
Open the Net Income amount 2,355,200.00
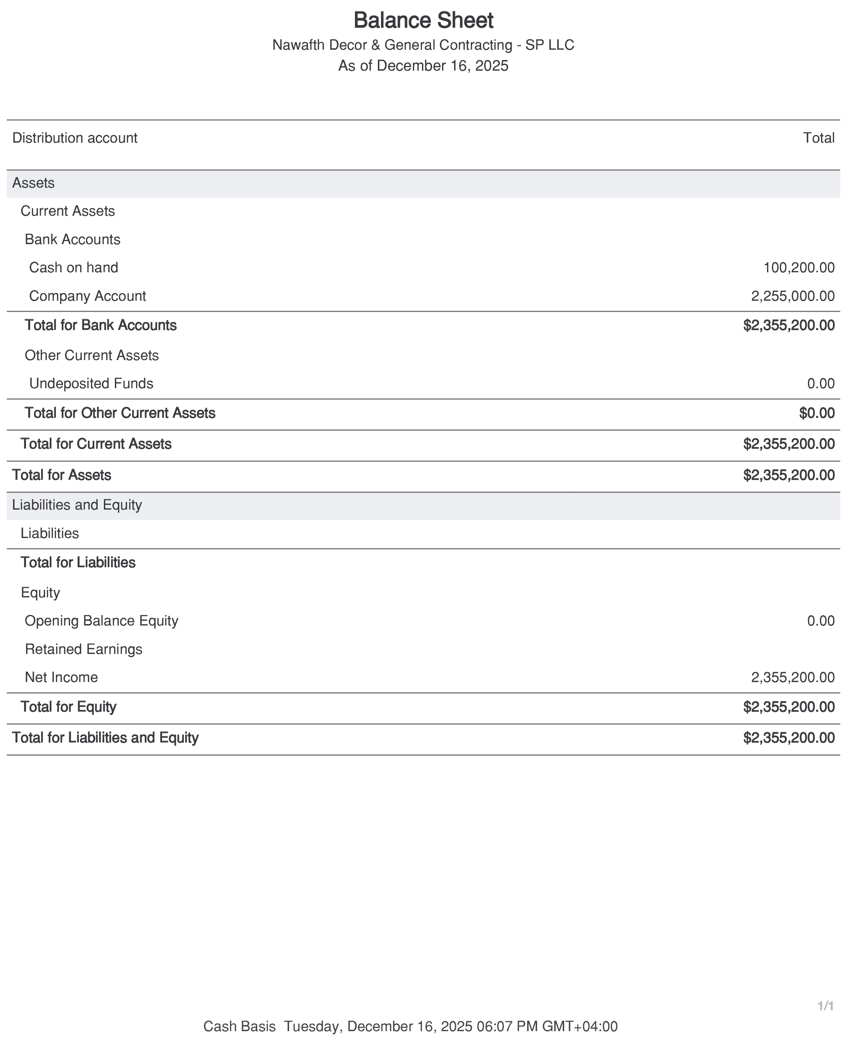coord(792,677)
